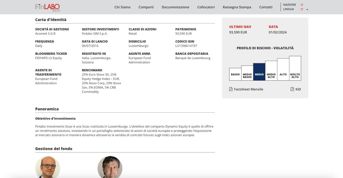Click the 'BANCA DEPOSITARIA' label
The image size is (343, 178).
pyautogui.click(x=192, y=54)
